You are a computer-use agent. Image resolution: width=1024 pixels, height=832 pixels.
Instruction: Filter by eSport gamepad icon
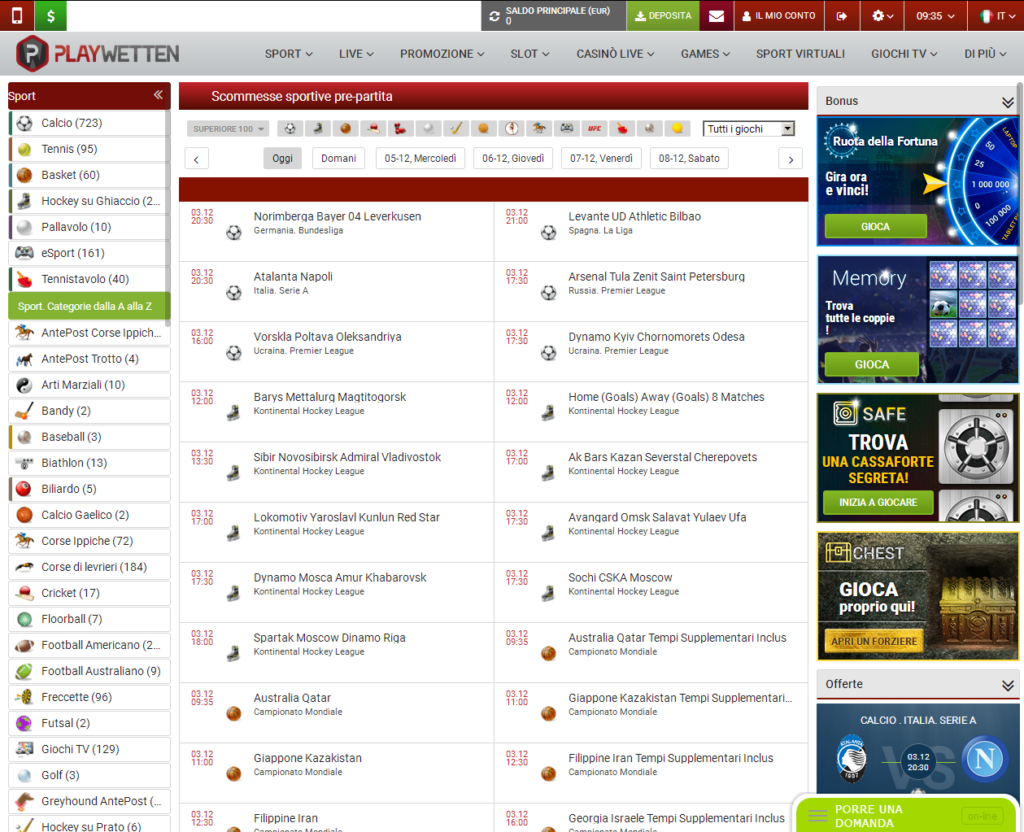[567, 129]
